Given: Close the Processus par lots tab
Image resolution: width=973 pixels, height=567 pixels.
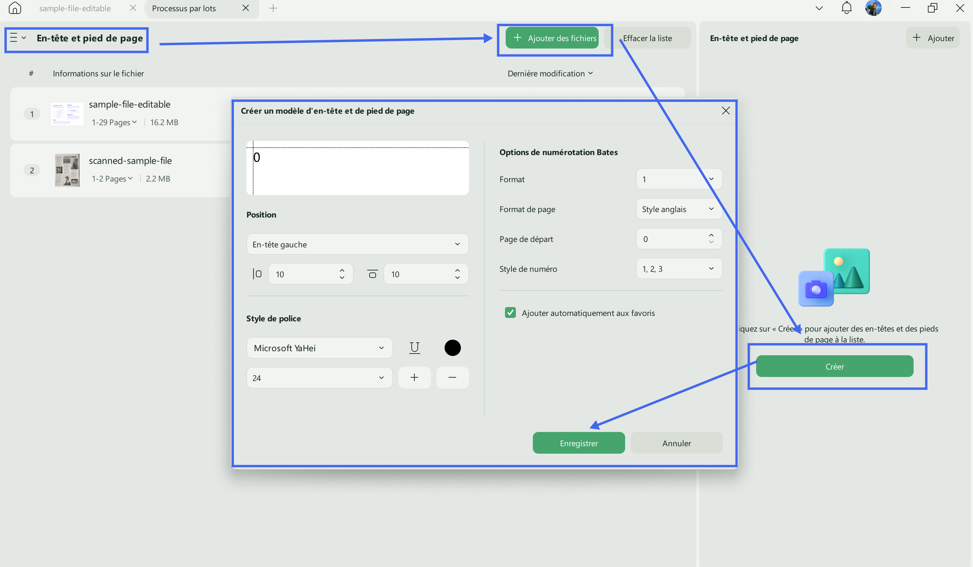Looking at the screenshot, I should (246, 8).
